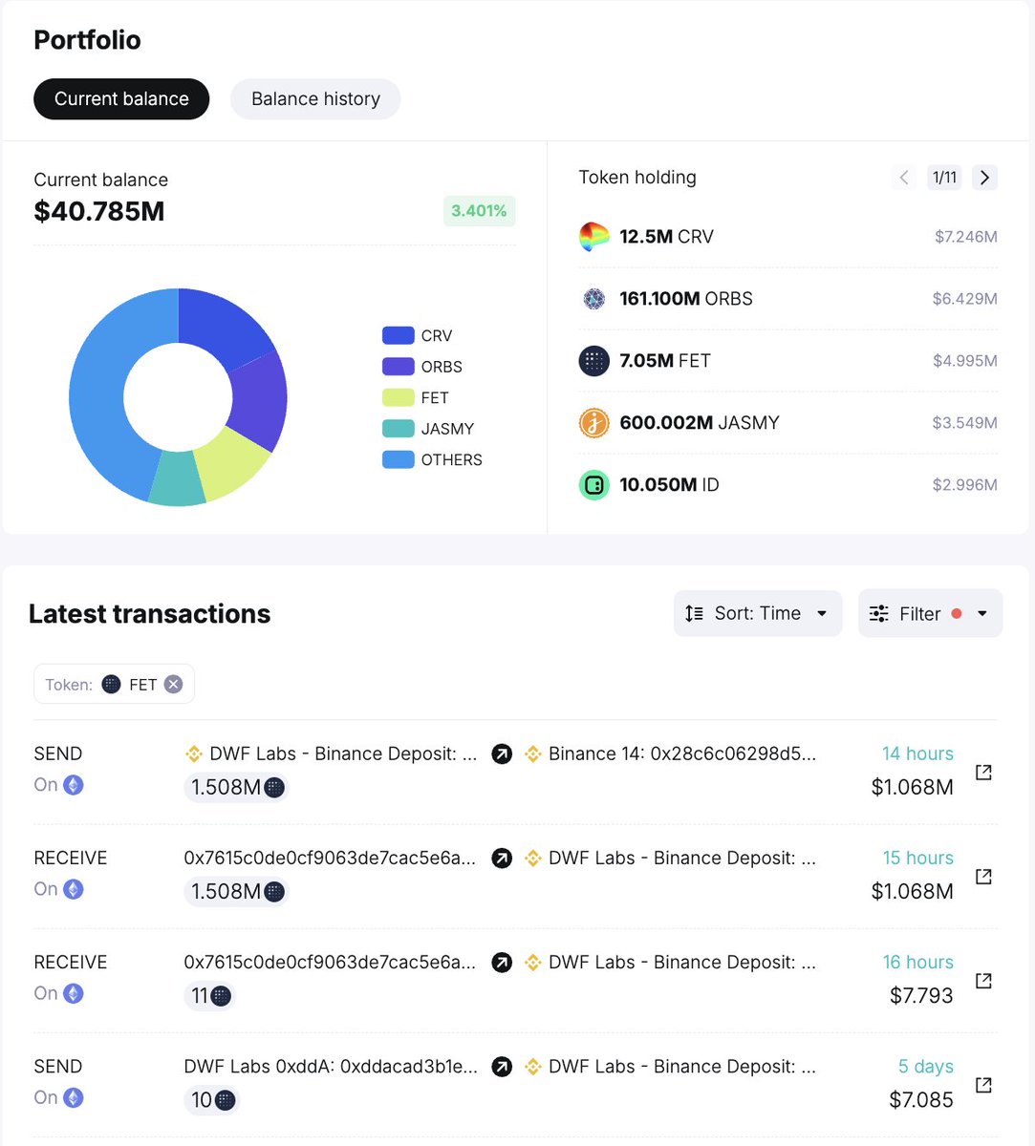
Task: Click Ethereum chain icon on 16 hours RECEIVE
Action: click(x=74, y=993)
